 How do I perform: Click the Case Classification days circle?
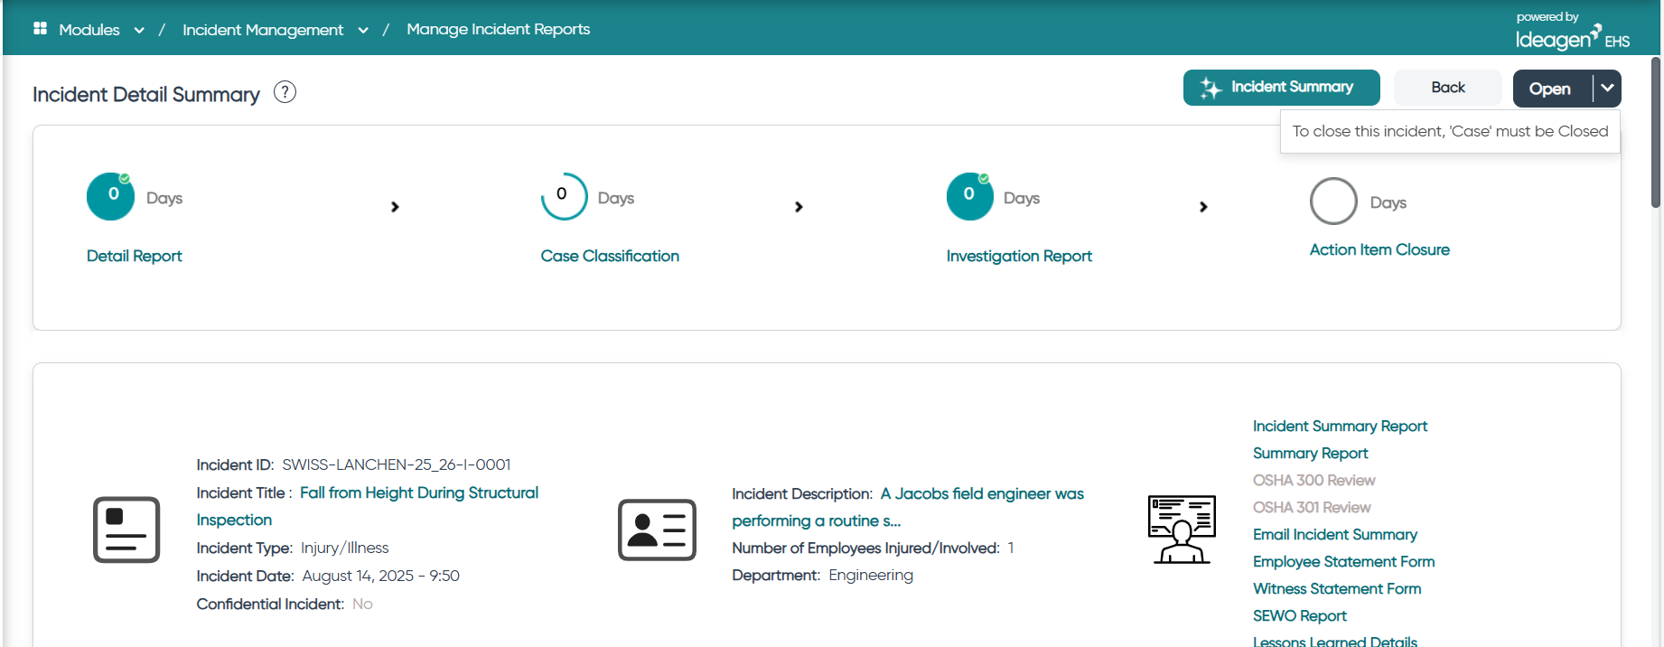[564, 196]
